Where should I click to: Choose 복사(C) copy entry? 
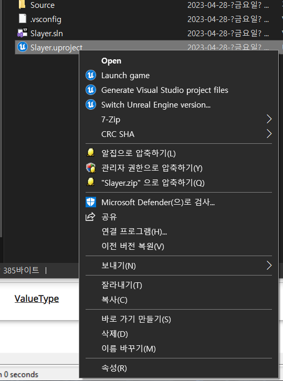(179, 300)
